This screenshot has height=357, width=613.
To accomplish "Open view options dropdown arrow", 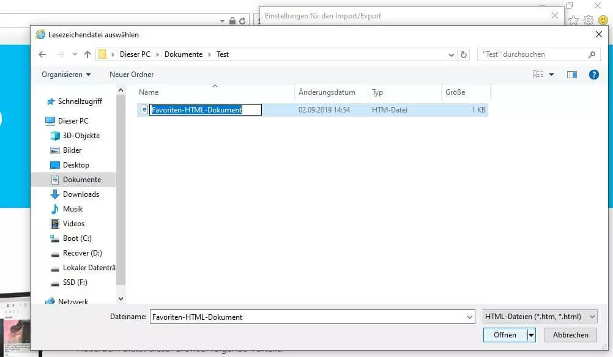I will 551,74.
